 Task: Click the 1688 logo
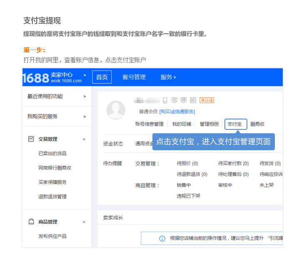click(36, 78)
